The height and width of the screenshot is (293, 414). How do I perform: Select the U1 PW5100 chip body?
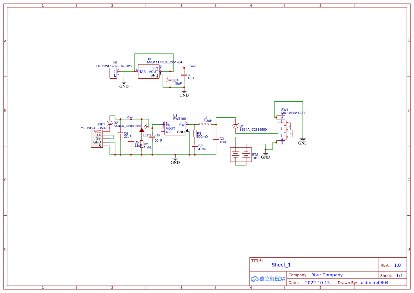[175, 128]
